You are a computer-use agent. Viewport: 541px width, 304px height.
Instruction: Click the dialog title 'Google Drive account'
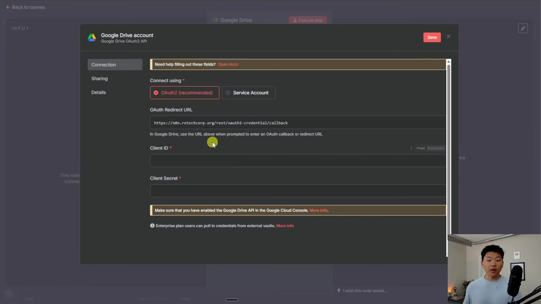pyautogui.click(x=127, y=35)
